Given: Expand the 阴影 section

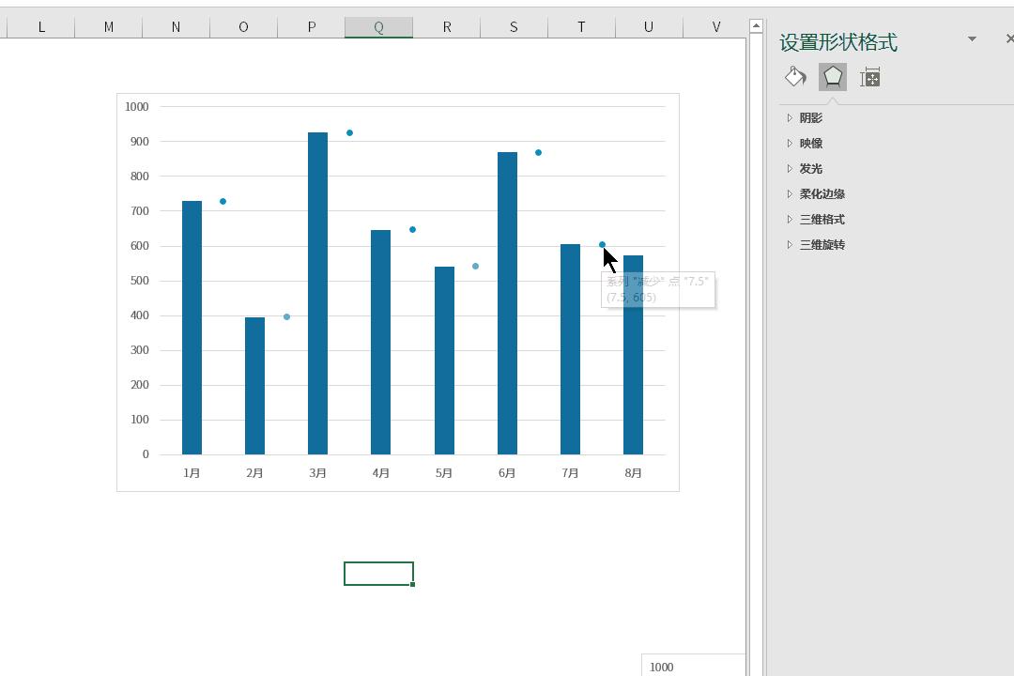Looking at the screenshot, I should coord(810,118).
